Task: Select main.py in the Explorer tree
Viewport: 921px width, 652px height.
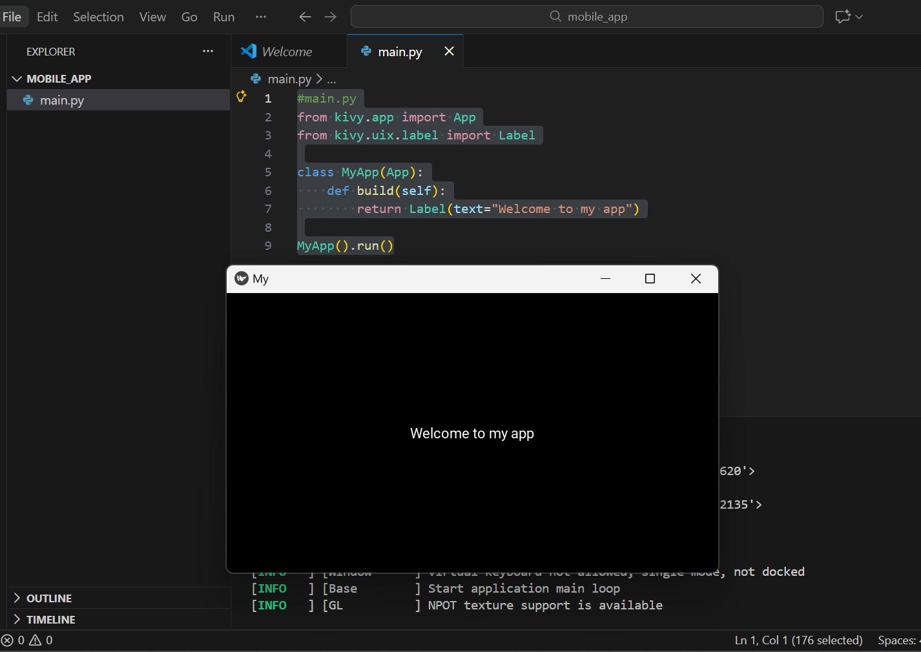Action: [x=62, y=100]
